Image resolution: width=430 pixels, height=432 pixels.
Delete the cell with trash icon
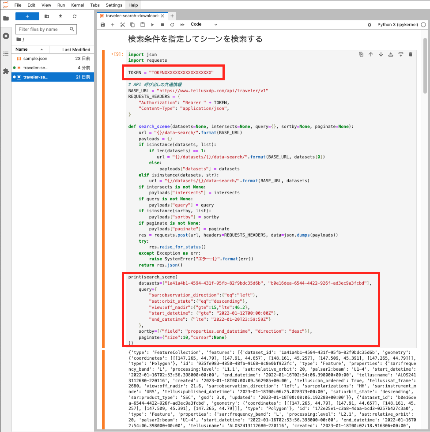coord(411,54)
